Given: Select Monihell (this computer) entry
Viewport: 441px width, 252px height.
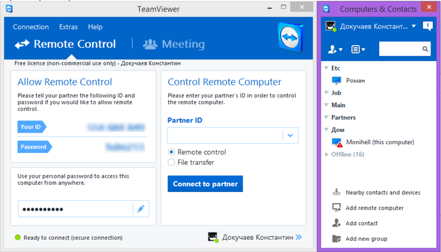Looking at the screenshot, I should [x=379, y=142].
